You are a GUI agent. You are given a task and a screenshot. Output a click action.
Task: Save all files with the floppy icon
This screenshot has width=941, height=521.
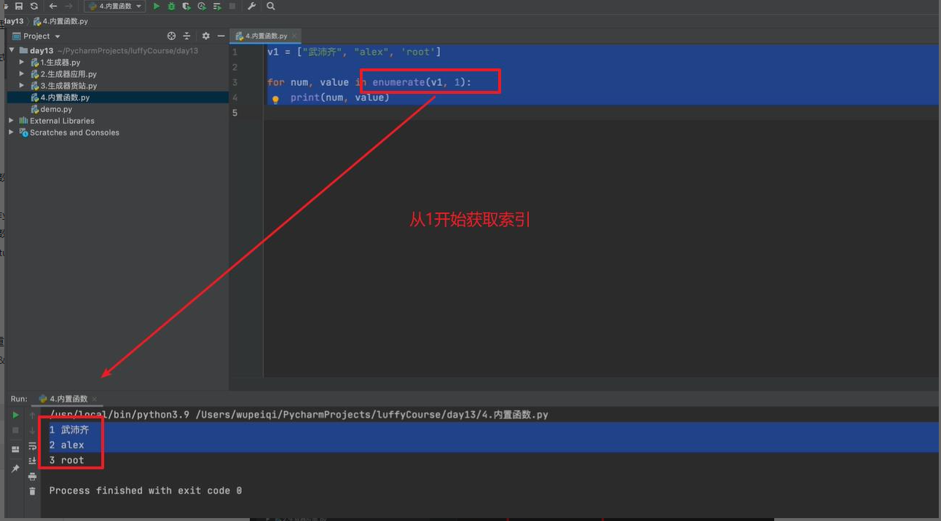coord(20,6)
